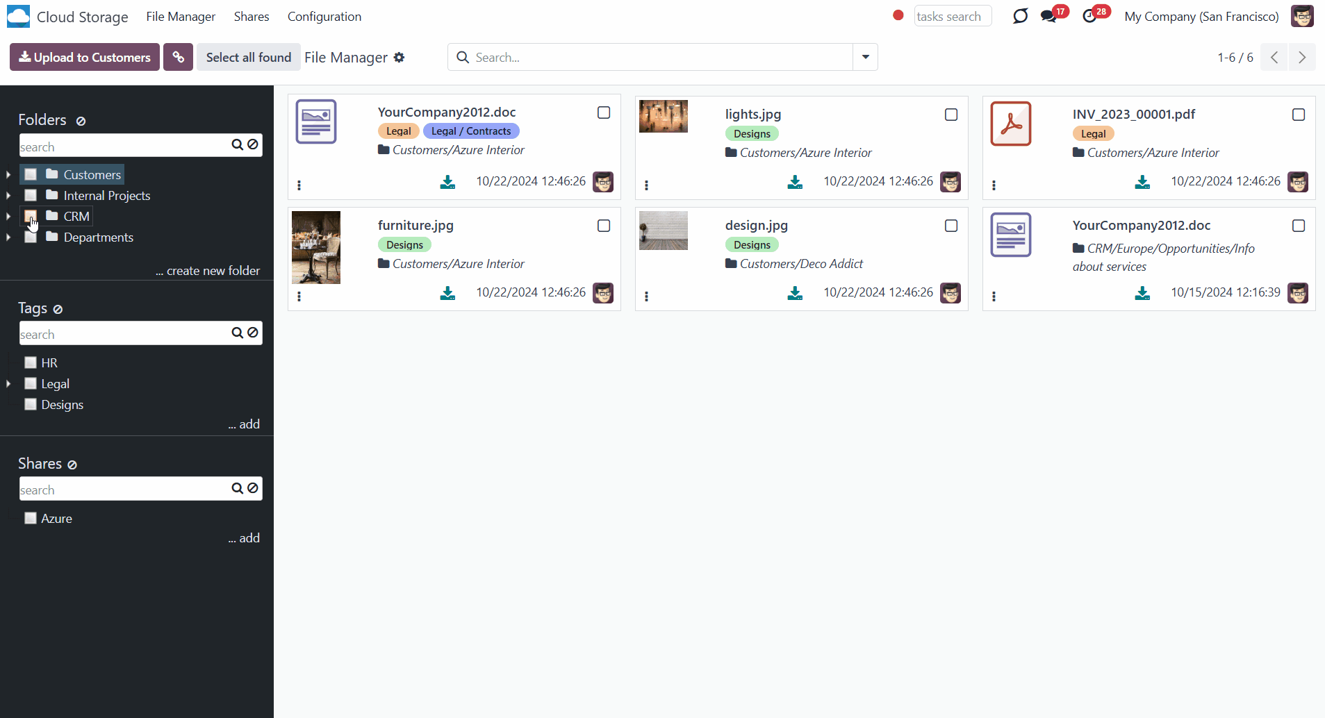Click the share link icon button
The height and width of the screenshot is (718, 1325).
pyautogui.click(x=178, y=57)
